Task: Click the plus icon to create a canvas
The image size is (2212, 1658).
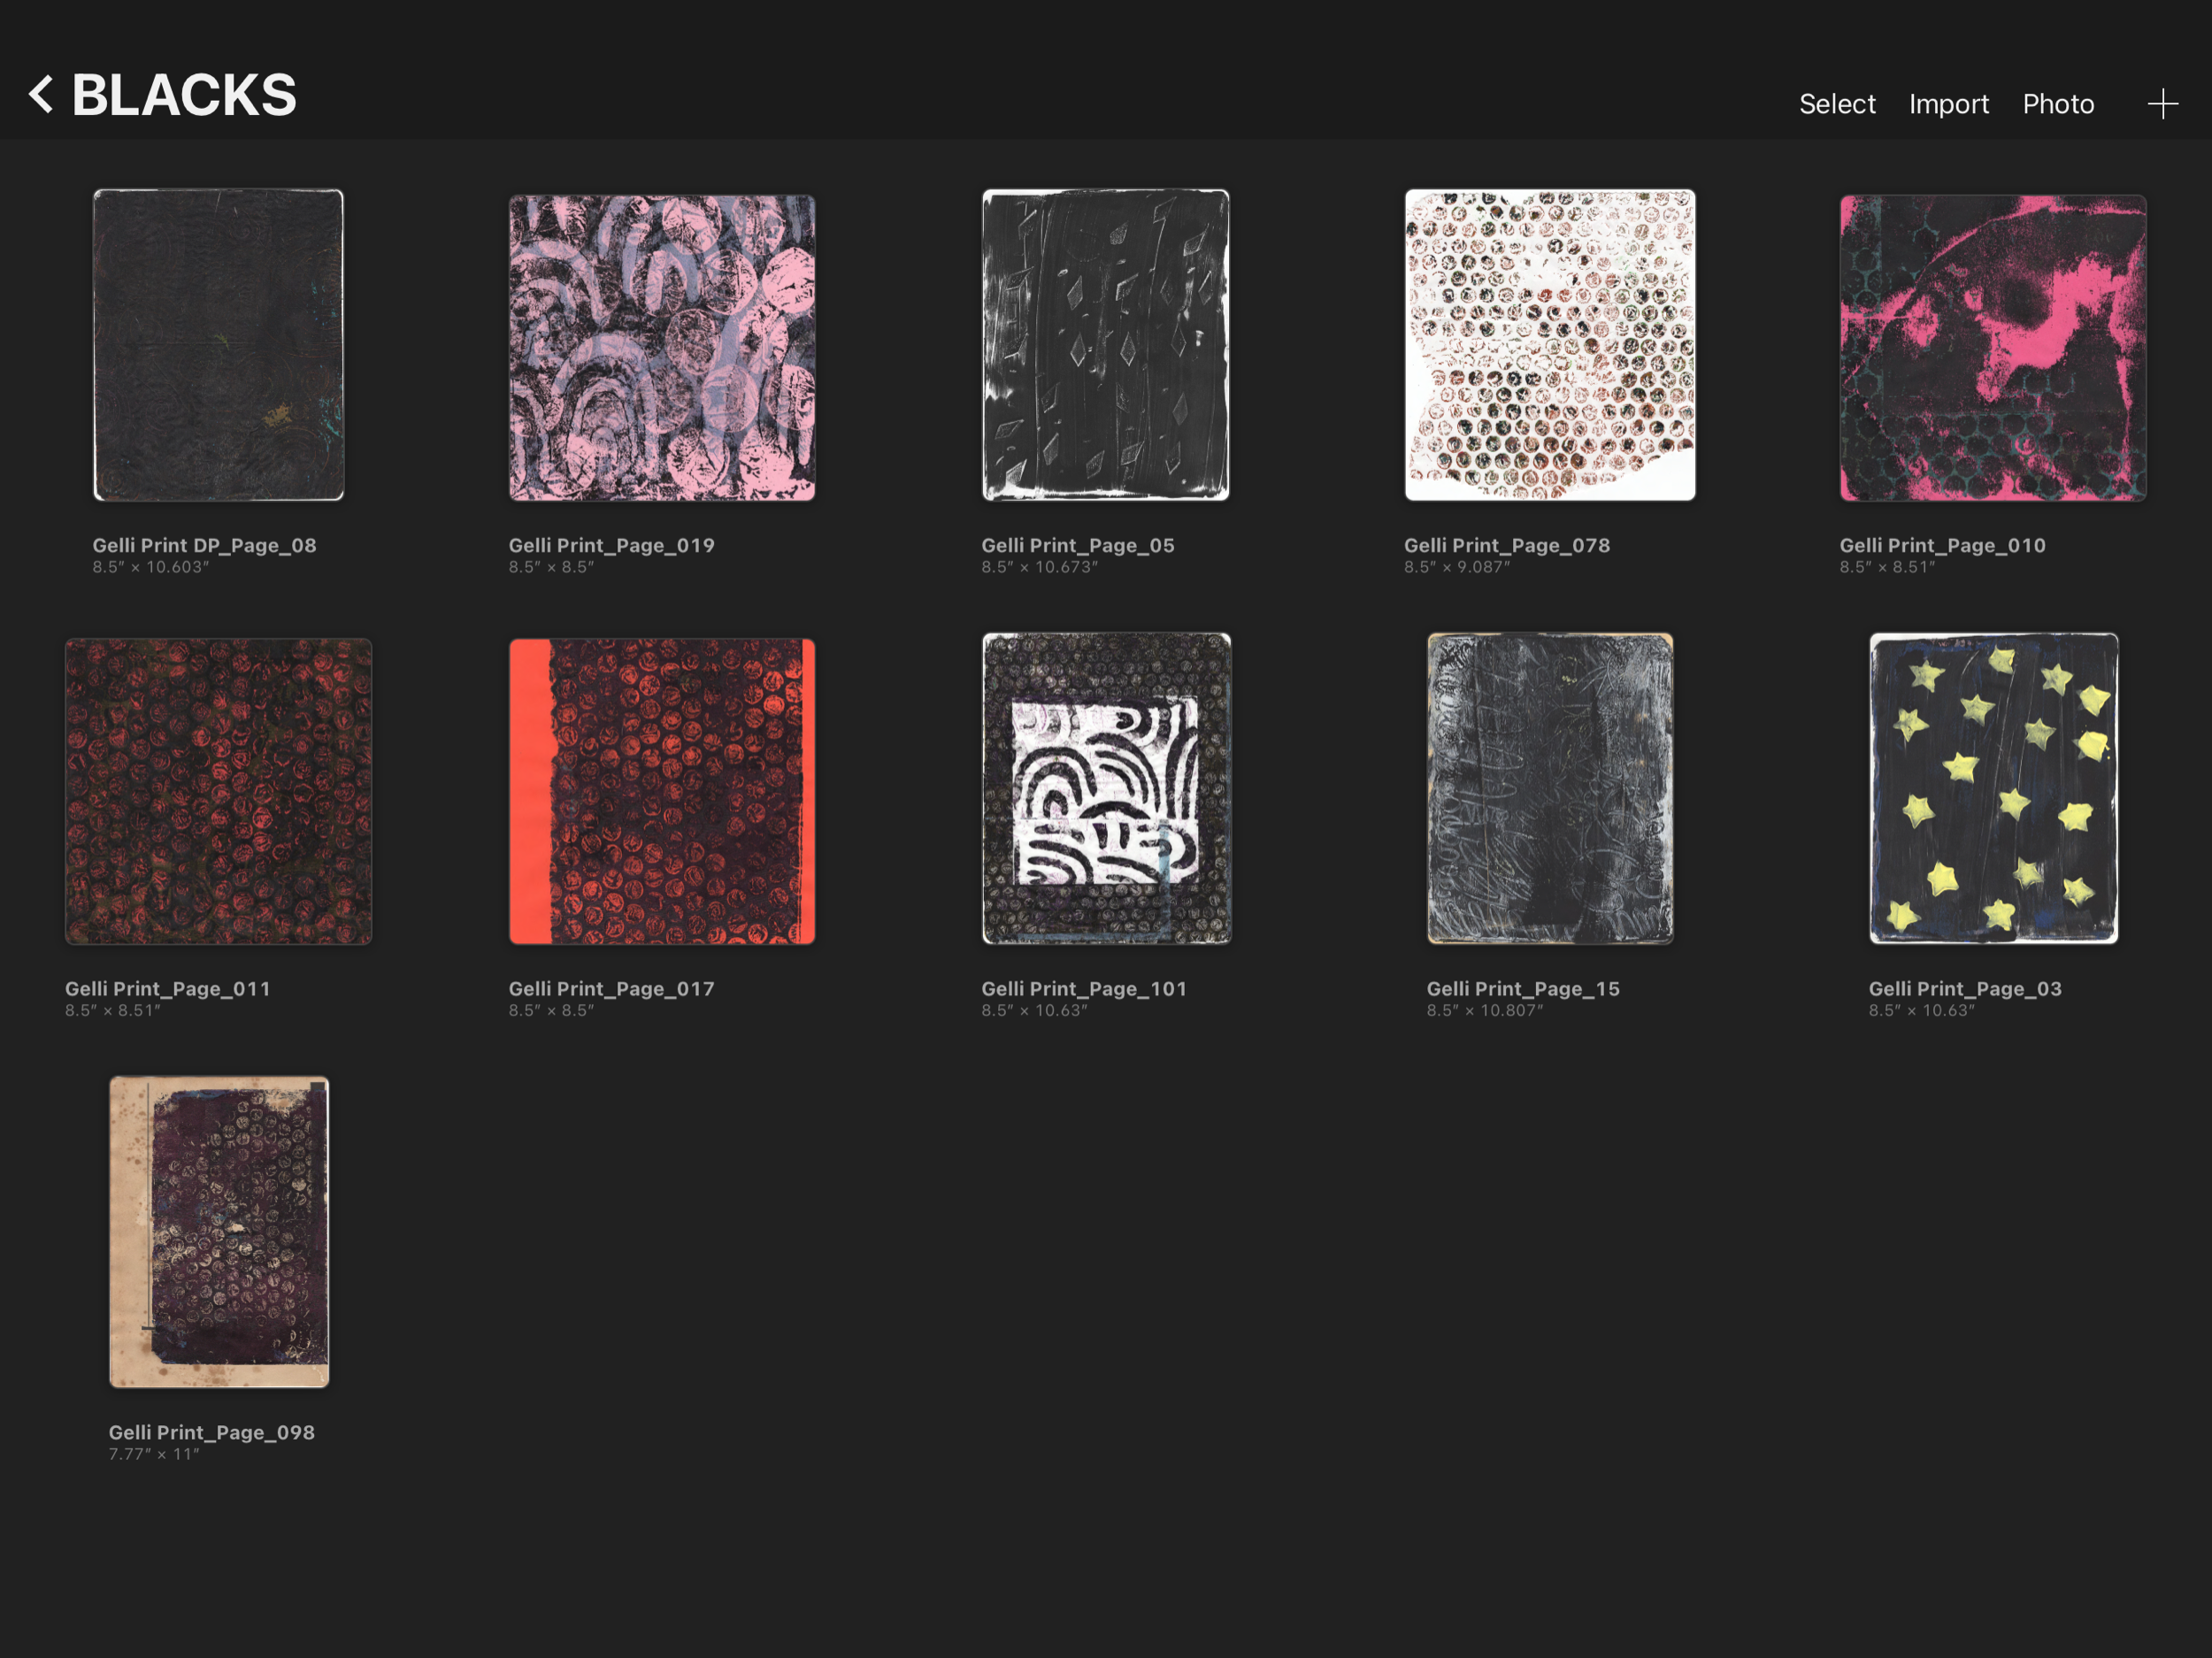Action: [x=2162, y=104]
